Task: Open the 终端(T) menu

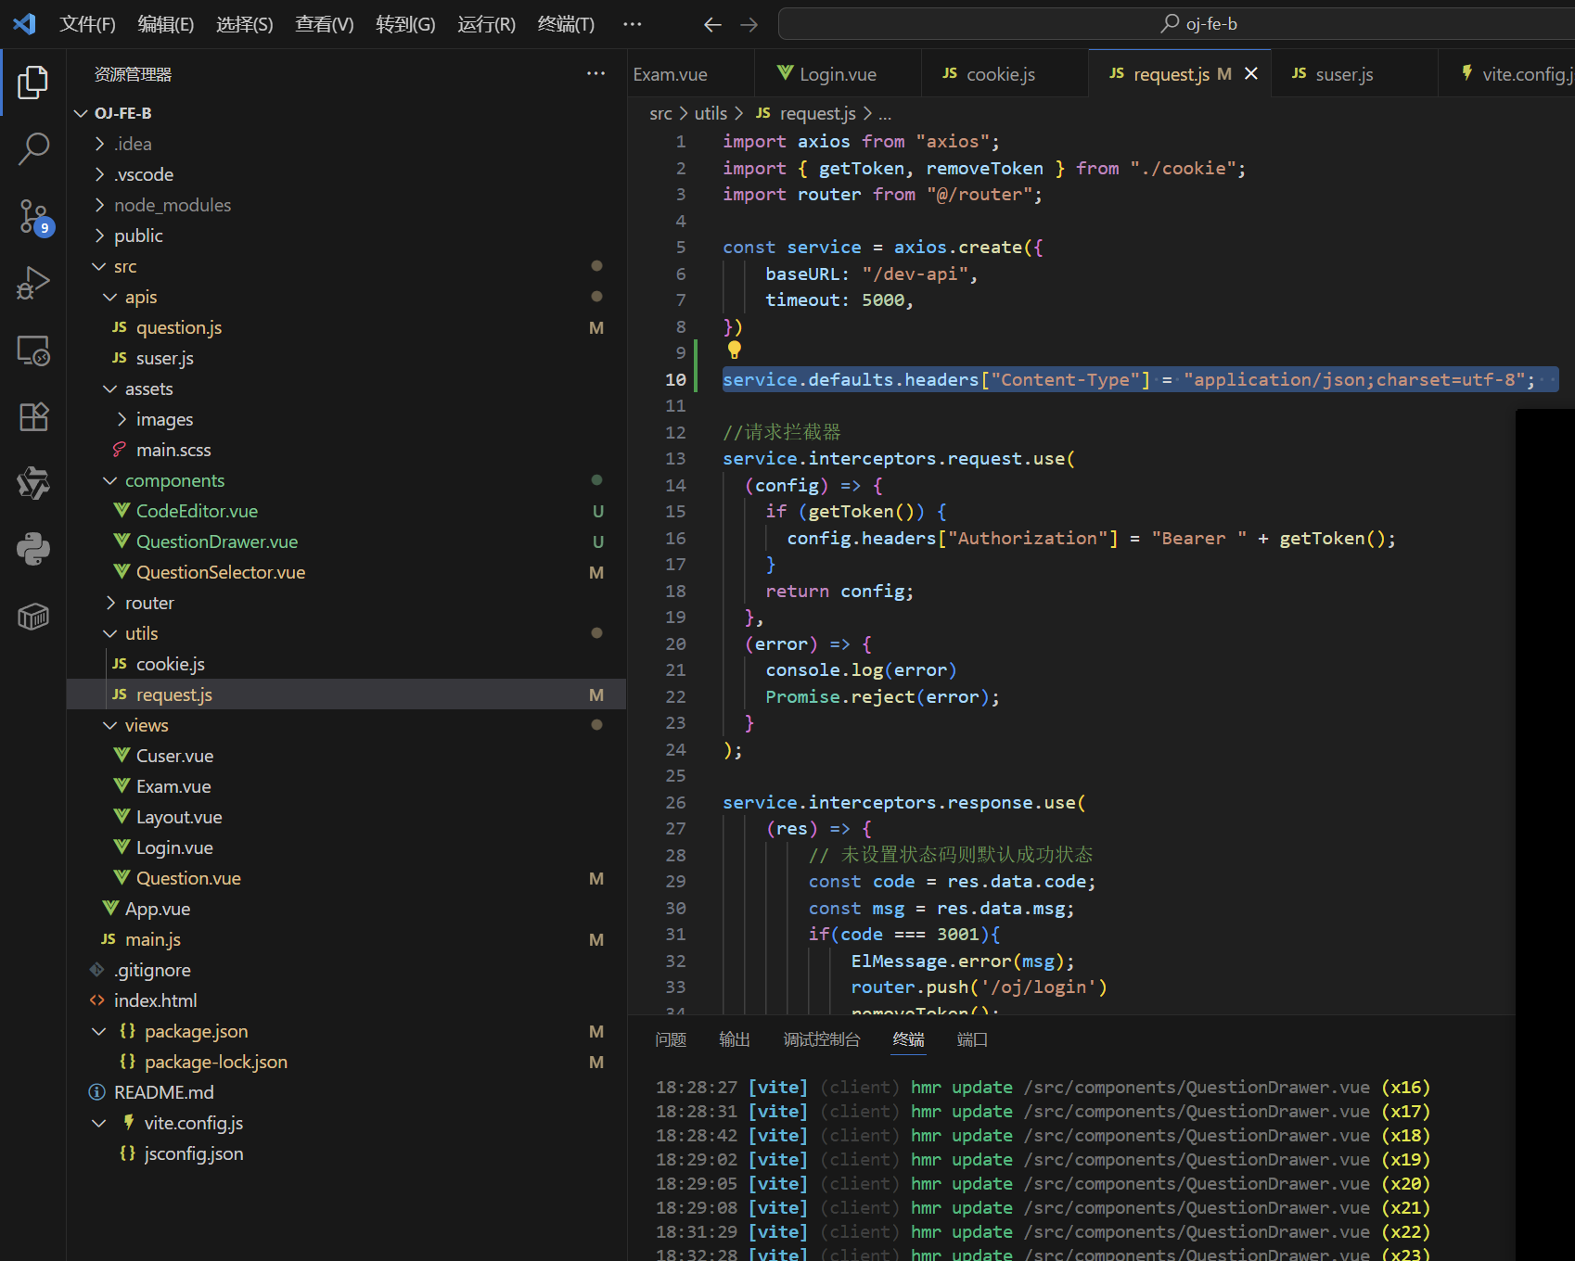Action: [566, 24]
